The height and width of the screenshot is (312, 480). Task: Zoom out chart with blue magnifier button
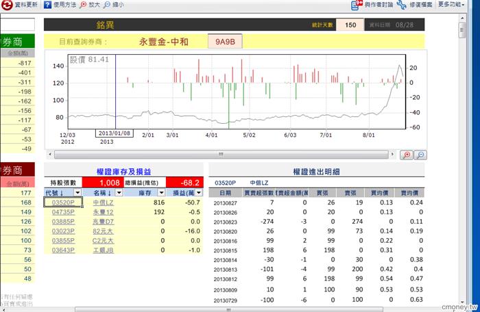tap(420, 155)
